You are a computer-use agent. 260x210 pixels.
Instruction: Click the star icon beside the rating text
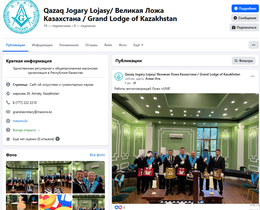(x=8, y=139)
